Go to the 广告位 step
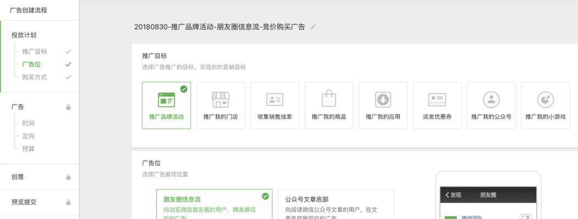This screenshot has width=578, height=219. [x=31, y=64]
